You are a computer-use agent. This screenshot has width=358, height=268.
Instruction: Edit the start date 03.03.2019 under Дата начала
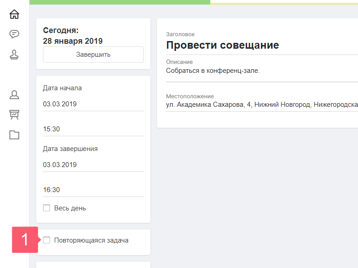pyautogui.click(x=93, y=104)
